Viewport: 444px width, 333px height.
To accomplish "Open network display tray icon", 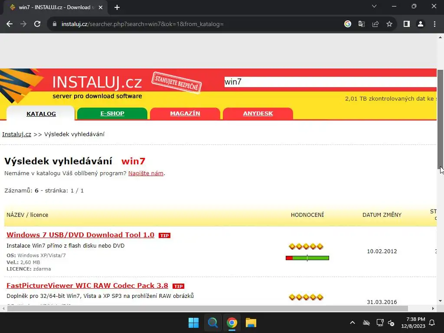I will [380, 323].
